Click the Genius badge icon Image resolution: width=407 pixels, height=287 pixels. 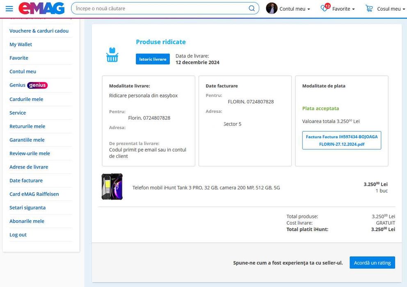coord(37,85)
